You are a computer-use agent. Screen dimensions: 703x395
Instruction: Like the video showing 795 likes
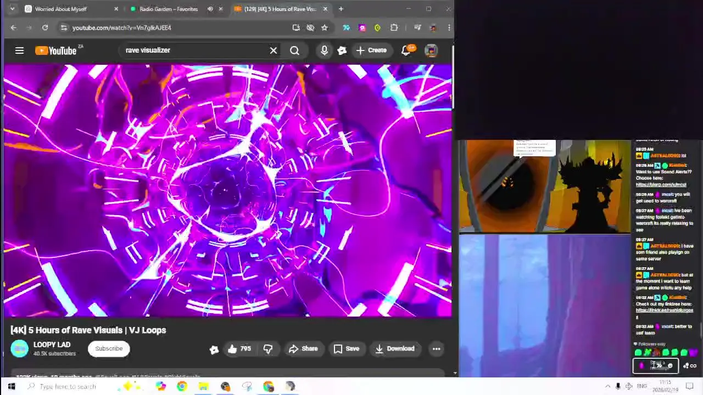point(239,349)
